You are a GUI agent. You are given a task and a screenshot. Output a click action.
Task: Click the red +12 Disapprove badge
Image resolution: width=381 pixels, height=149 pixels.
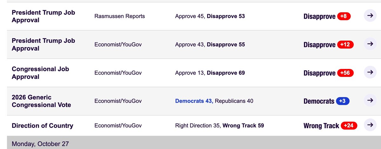345,45
